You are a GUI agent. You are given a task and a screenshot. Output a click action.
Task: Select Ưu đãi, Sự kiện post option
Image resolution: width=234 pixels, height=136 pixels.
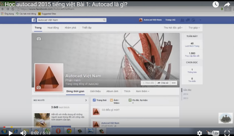tap(138, 100)
